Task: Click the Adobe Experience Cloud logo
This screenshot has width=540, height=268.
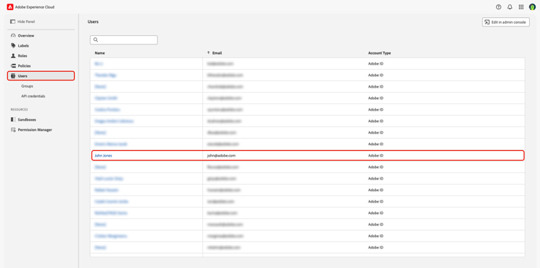Action: 10,7
